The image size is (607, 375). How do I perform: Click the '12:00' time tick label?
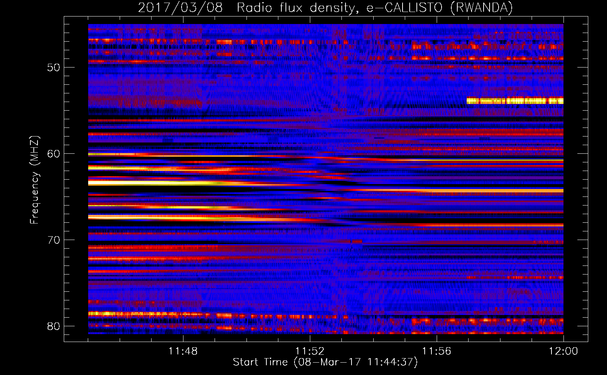563,351
